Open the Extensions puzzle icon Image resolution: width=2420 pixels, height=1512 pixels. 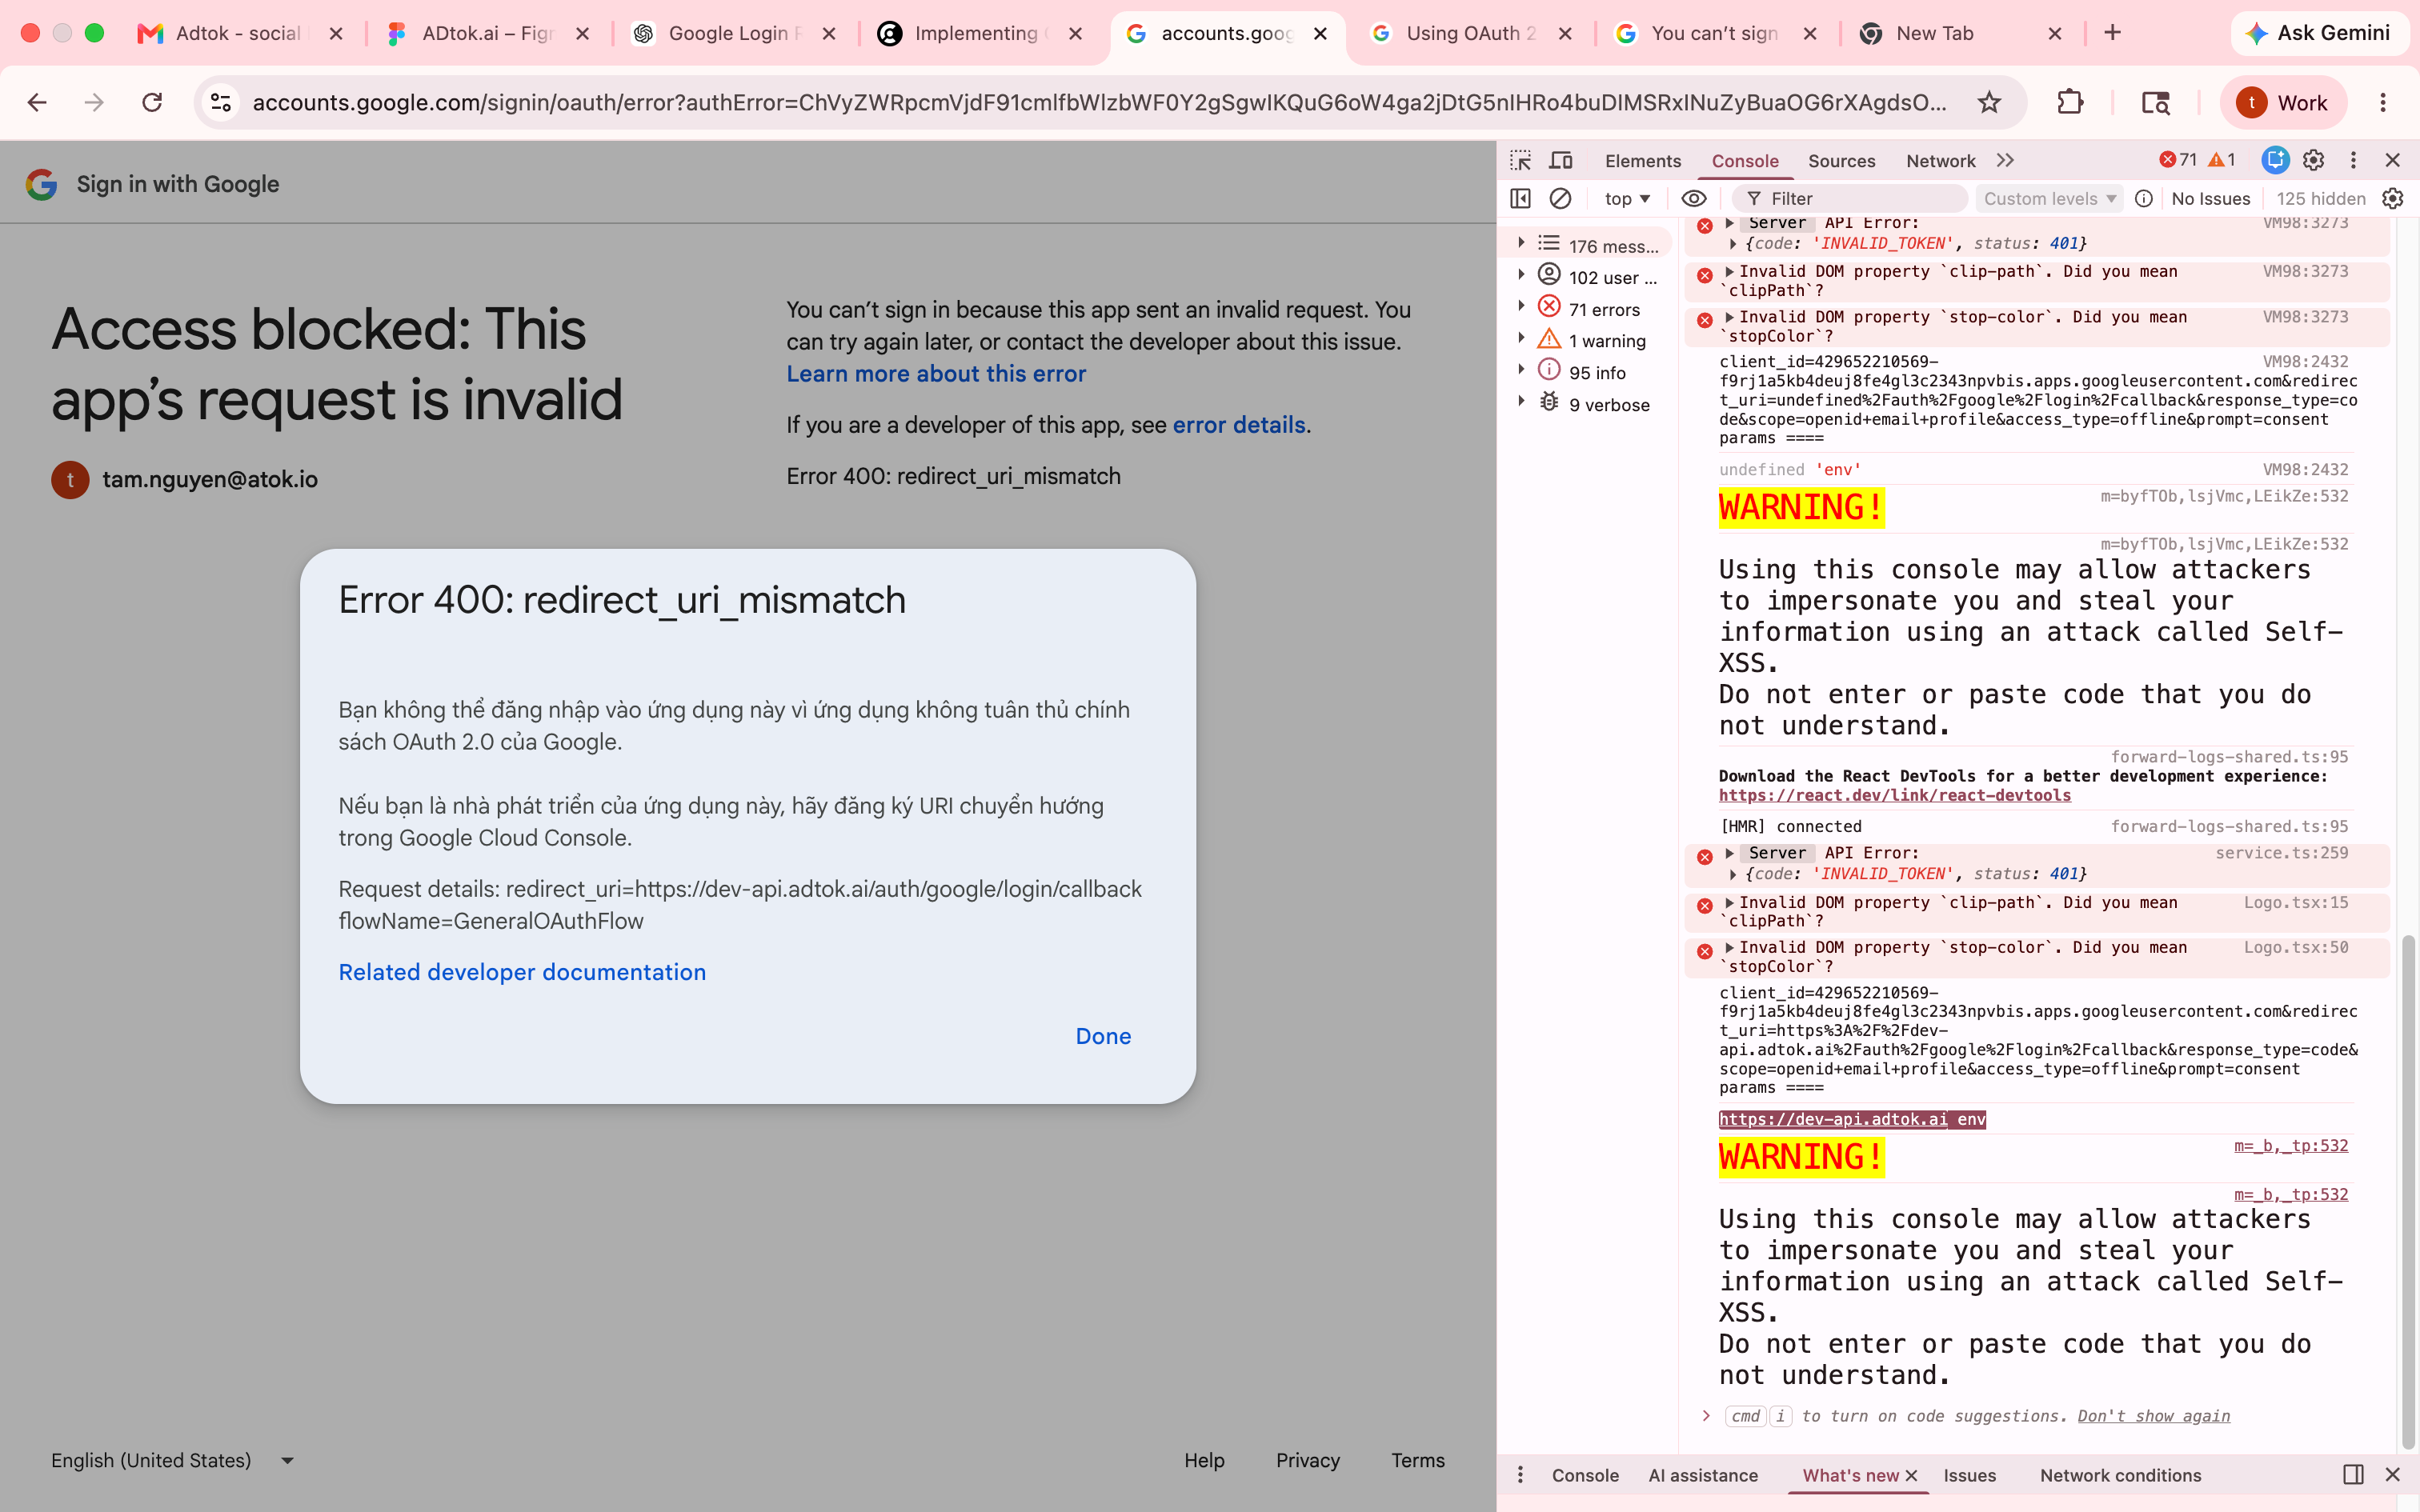point(2069,102)
